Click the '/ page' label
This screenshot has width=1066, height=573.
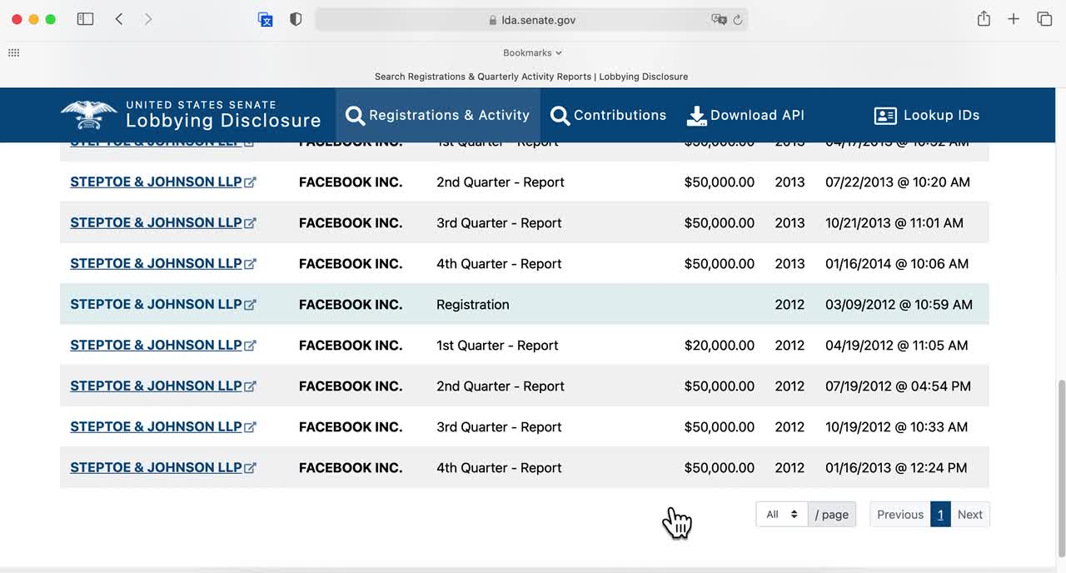pyautogui.click(x=832, y=514)
